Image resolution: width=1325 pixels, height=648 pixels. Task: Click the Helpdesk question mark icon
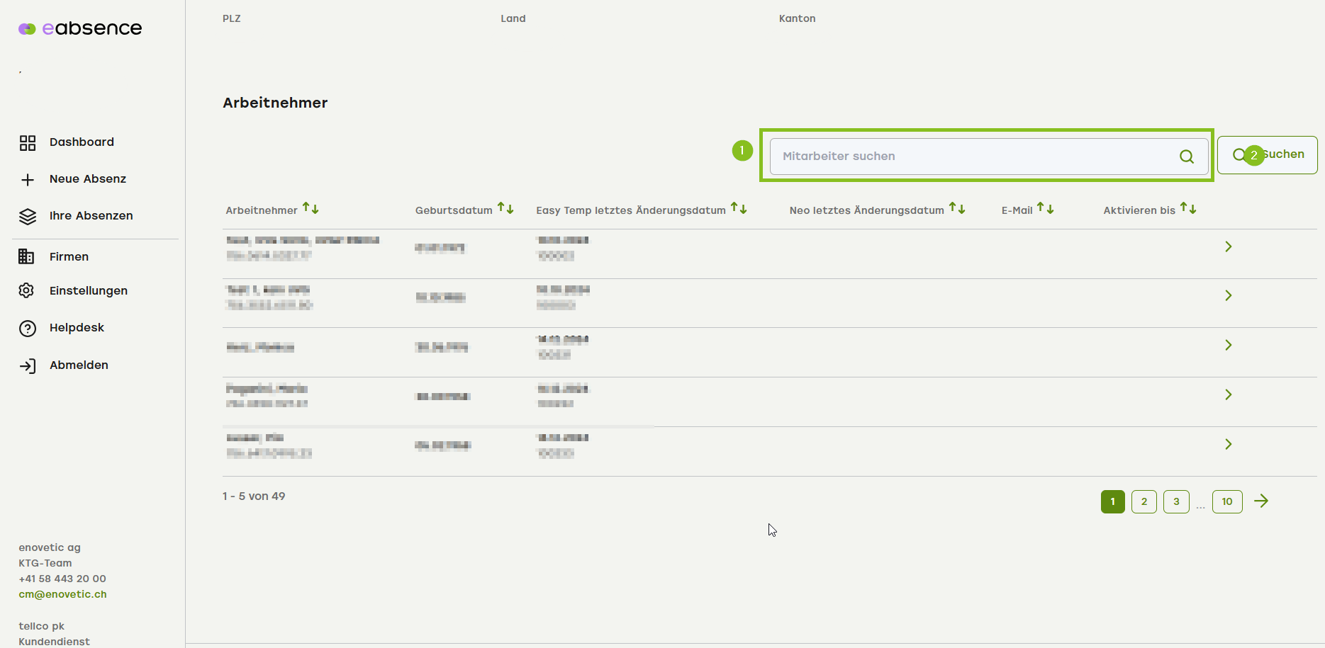28,329
